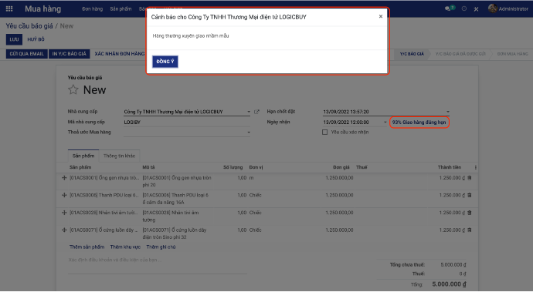Image resolution: width=533 pixels, height=292 pixels.
Task: Close the LOGICBUY warning dialog
Action: click(381, 16)
